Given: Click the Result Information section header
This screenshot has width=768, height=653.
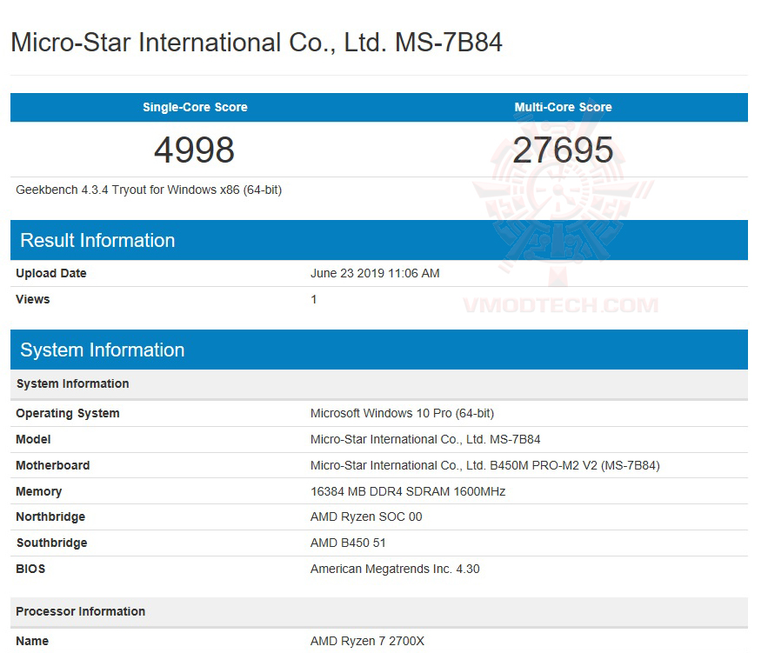Looking at the screenshot, I should click(97, 240).
